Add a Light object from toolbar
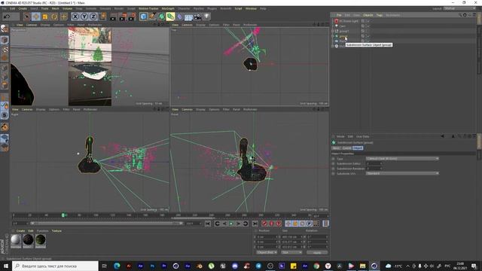 pyautogui.click(x=207, y=17)
